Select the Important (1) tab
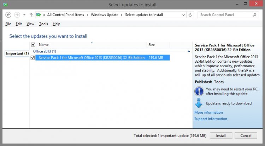The image size is (265, 146). [x=17, y=53]
